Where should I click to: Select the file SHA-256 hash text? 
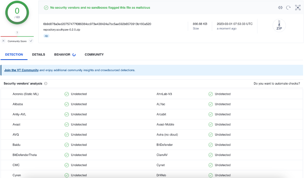click(97, 24)
